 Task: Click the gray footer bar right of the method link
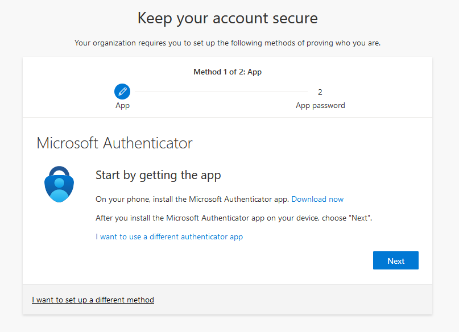pyautogui.click(x=293, y=300)
